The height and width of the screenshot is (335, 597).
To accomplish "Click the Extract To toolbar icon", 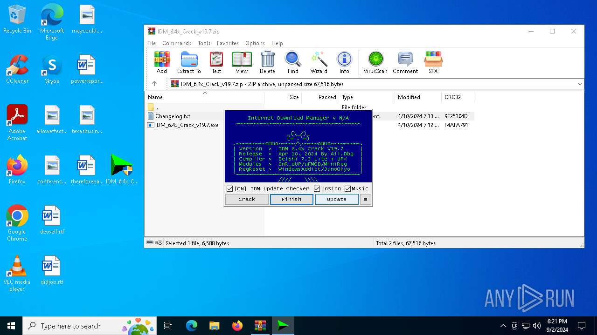I will coord(189,63).
